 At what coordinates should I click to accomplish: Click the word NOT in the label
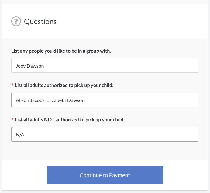tap(49, 120)
